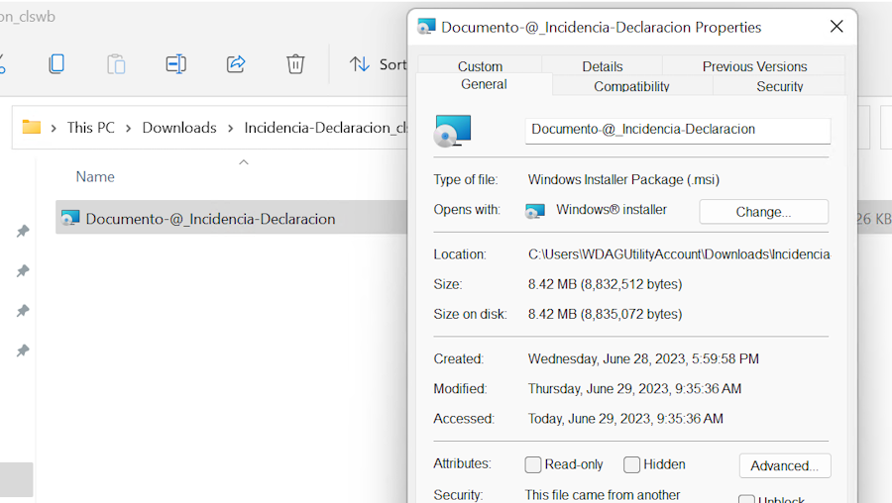Click the file name text field
The height and width of the screenshot is (503, 892).
(677, 130)
